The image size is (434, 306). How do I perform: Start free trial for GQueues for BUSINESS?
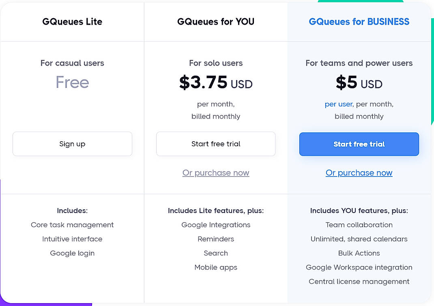tap(359, 144)
